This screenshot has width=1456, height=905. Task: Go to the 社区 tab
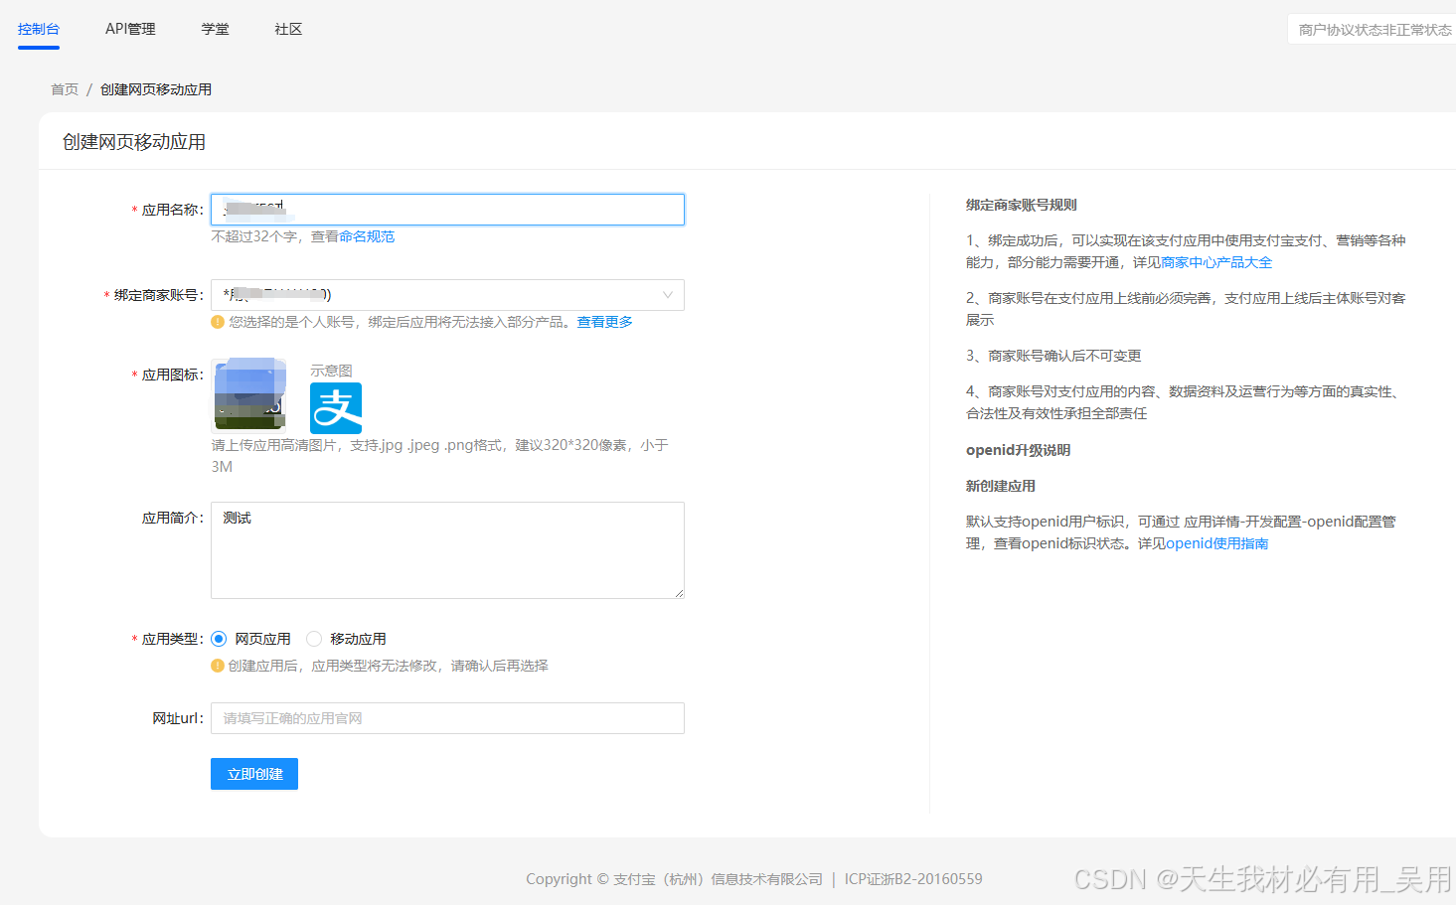(x=288, y=29)
